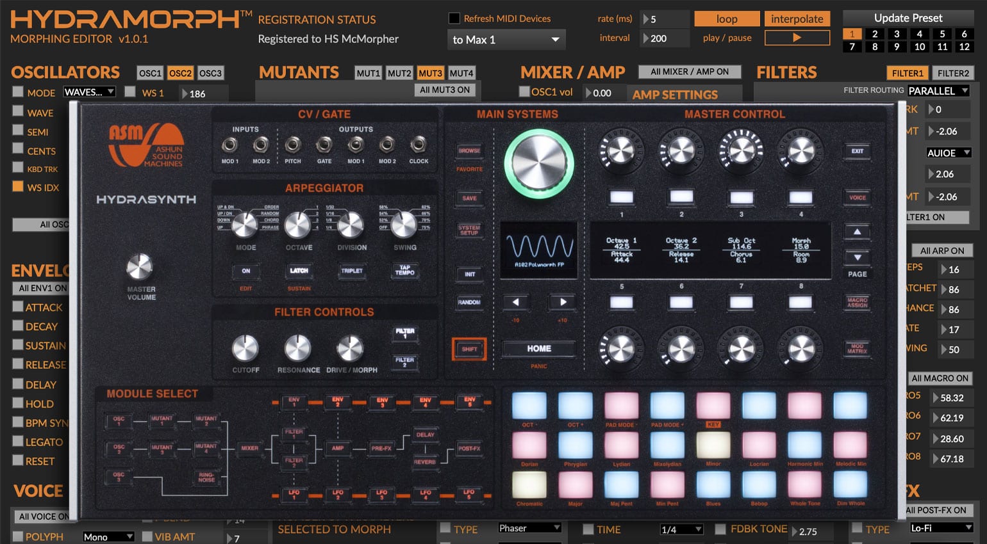Open the WAVES oscillator mode dropdown
This screenshot has width=987, height=544.
(x=88, y=92)
